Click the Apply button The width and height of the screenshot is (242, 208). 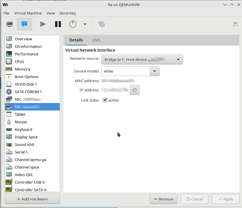pos(225,199)
